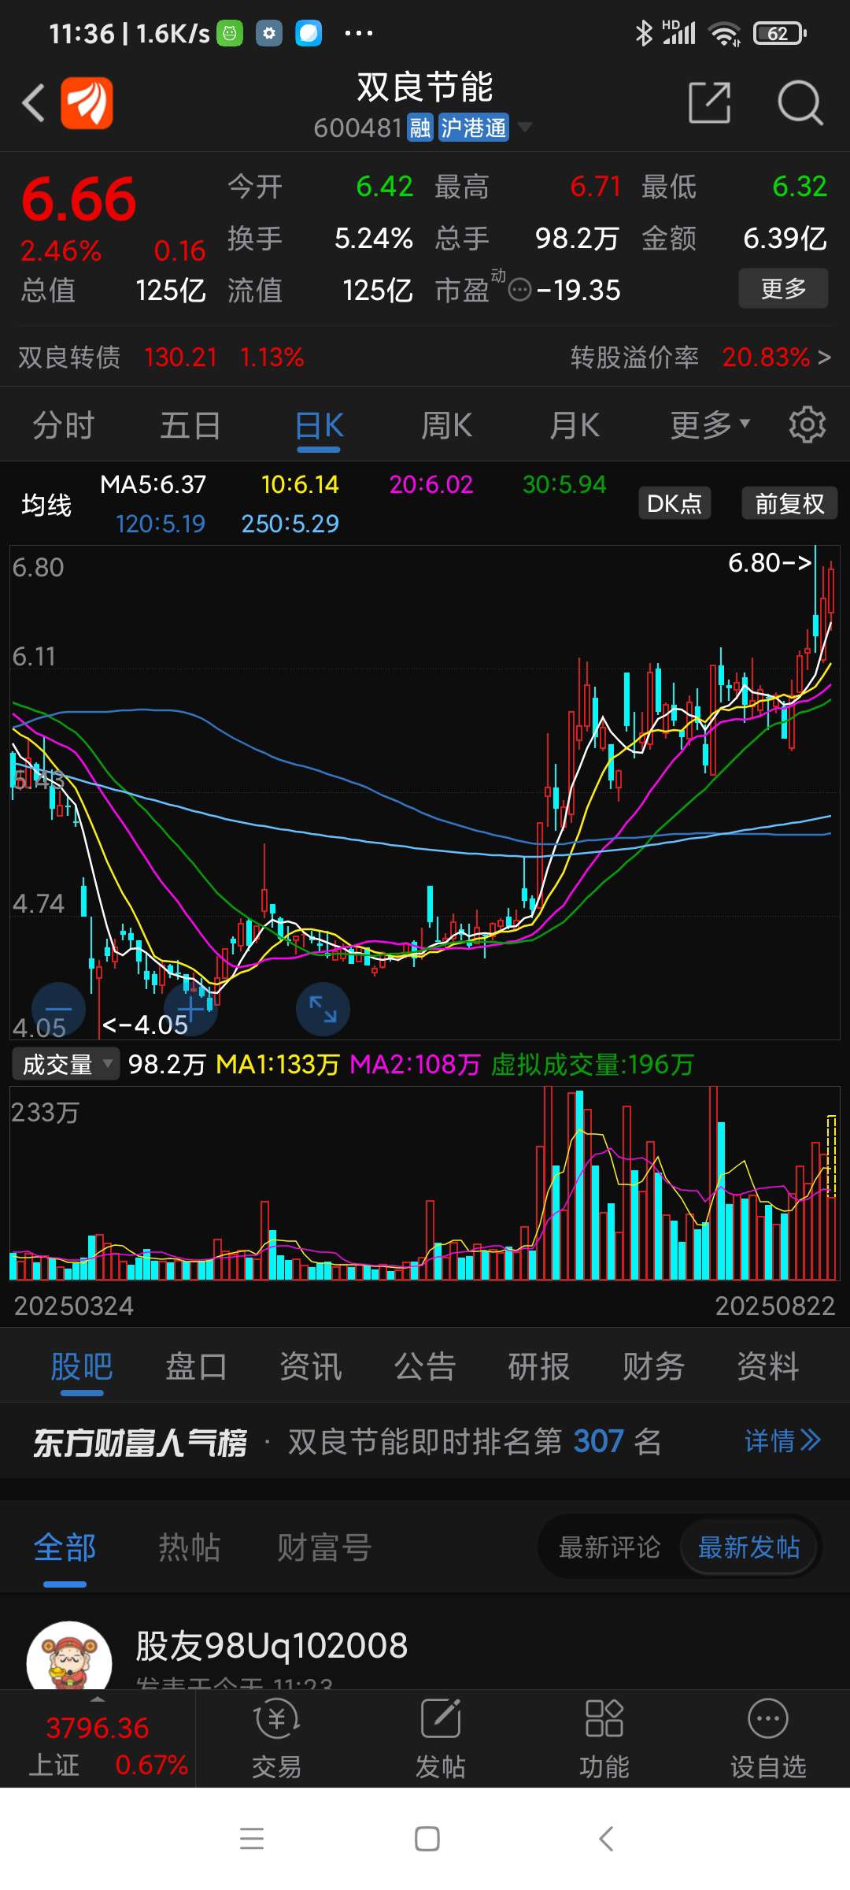This screenshot has height=1890, width=850.
Task: Open the 研报 tab
Action: coord(539,1366)
